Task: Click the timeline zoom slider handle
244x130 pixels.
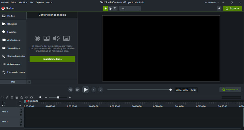Action: [58, 97]
